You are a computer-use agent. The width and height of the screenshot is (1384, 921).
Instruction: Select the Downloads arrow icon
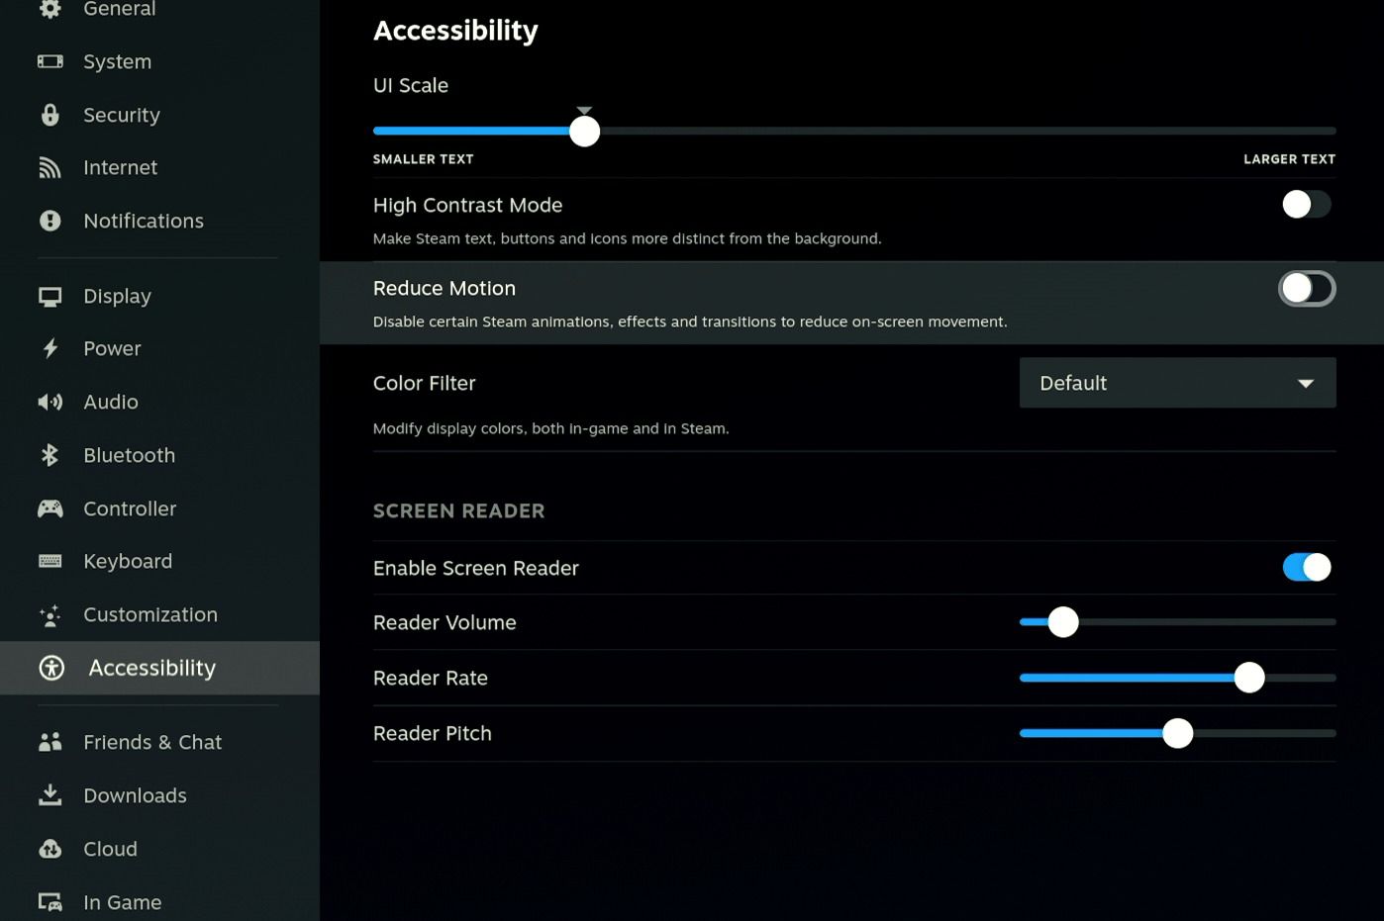pyautogui.click(x=49, y=795)
